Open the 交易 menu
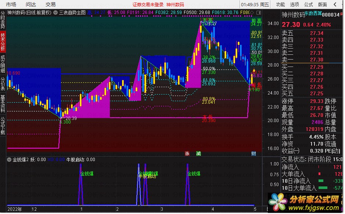The width and height of the screenshot is (345, 214). coord(51,4)
